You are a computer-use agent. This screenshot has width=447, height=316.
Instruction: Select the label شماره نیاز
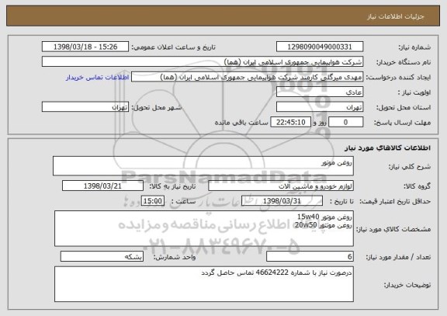414,47
